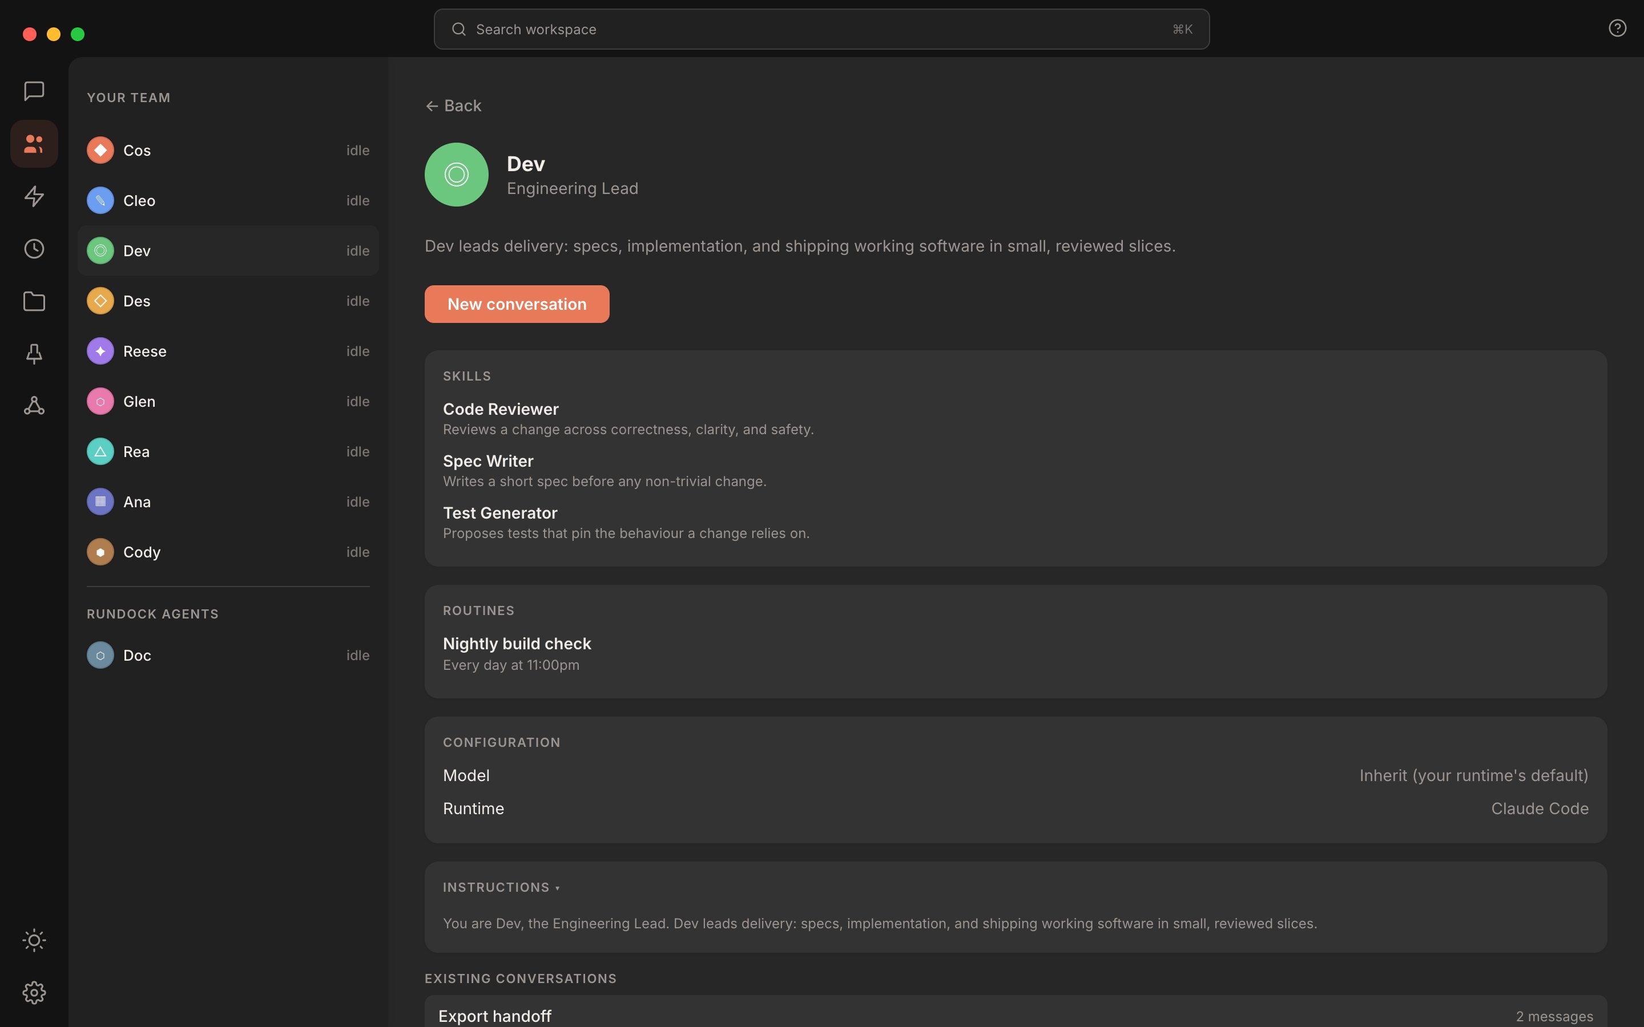Click the Ana indigo square avatar

[x=100, y=502]
